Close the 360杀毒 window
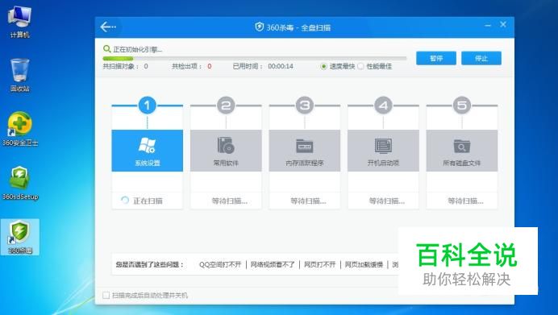 point(503,24)
